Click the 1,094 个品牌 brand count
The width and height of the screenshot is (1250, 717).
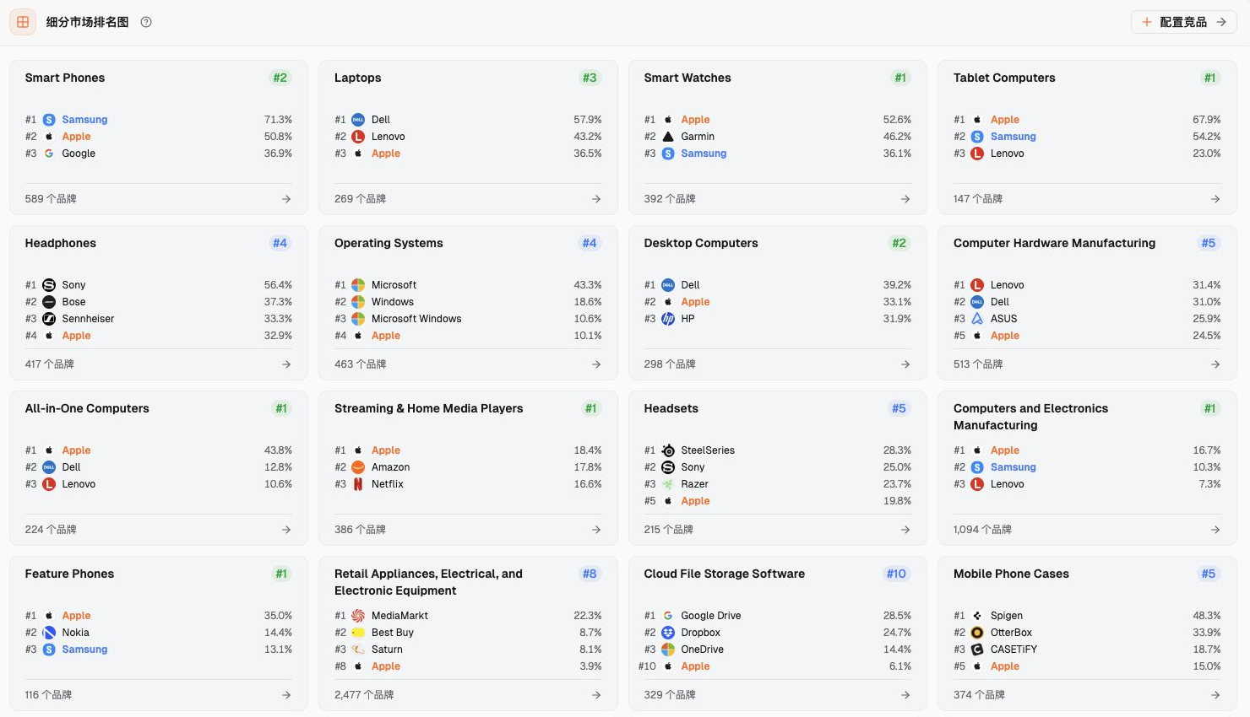(x=982, y=530)
